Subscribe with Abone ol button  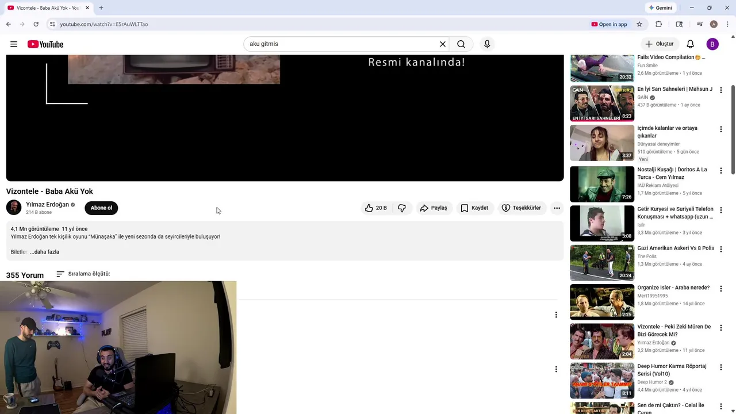coord(101,208)
